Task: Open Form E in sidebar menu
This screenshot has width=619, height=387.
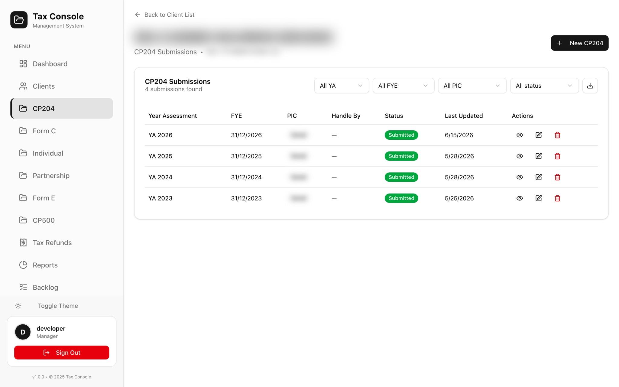Action: pyautogui.click(x=62, y=198)
